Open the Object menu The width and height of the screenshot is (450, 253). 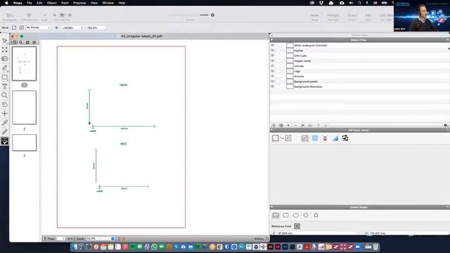(51, 3)
